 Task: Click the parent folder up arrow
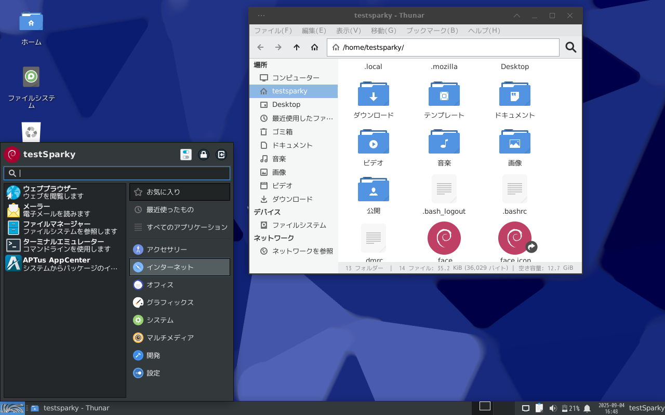pyautogui.click(x=297, y=48)
